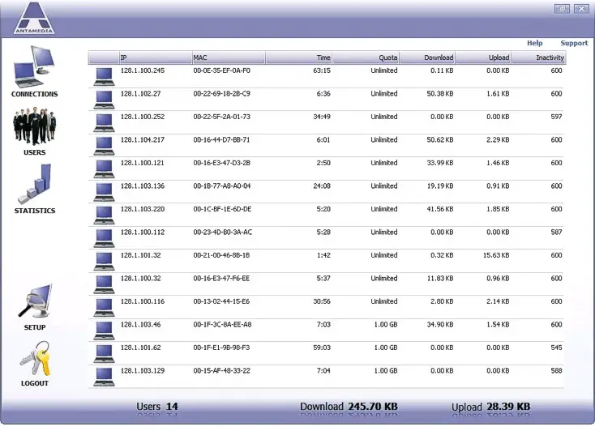Click MAC address 00-0E-35-EF-0A-F0
Screen dimensions: 595x431
221,70
